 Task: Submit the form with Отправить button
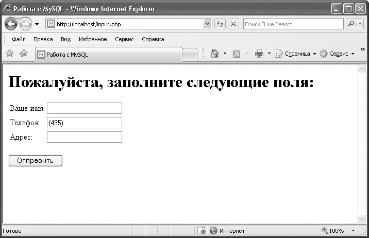click(x=36, y=161)
